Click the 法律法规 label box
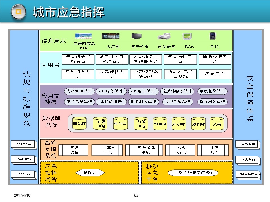The image size is (270, 202). pyautogui.click(x=24, y=144)
